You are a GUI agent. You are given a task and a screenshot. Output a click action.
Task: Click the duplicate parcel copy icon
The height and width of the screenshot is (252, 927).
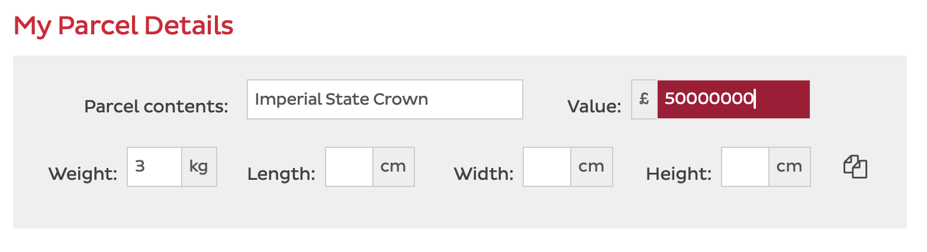click(855, 167)
